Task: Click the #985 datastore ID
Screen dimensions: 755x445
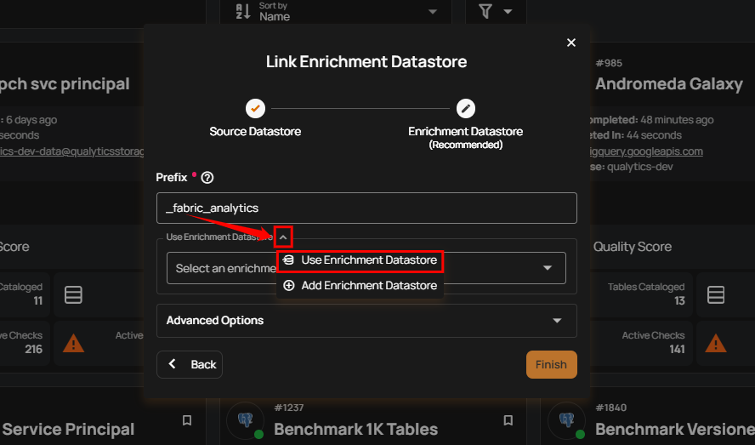Action: (x=609, y=63)
